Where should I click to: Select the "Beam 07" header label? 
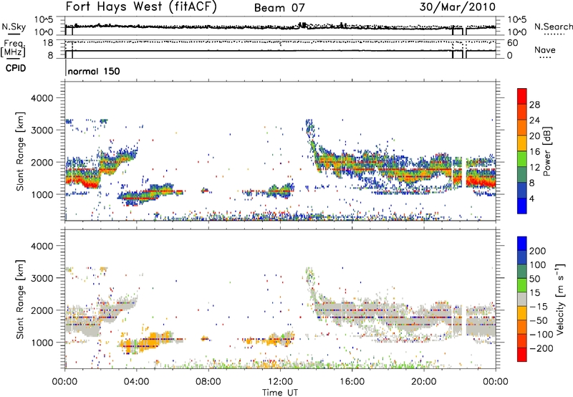pyautogui.click(x=279, y=8)
